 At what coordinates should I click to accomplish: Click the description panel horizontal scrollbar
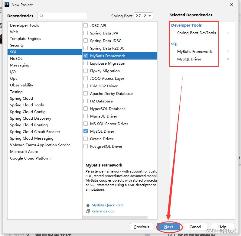(x=115, y=218)
